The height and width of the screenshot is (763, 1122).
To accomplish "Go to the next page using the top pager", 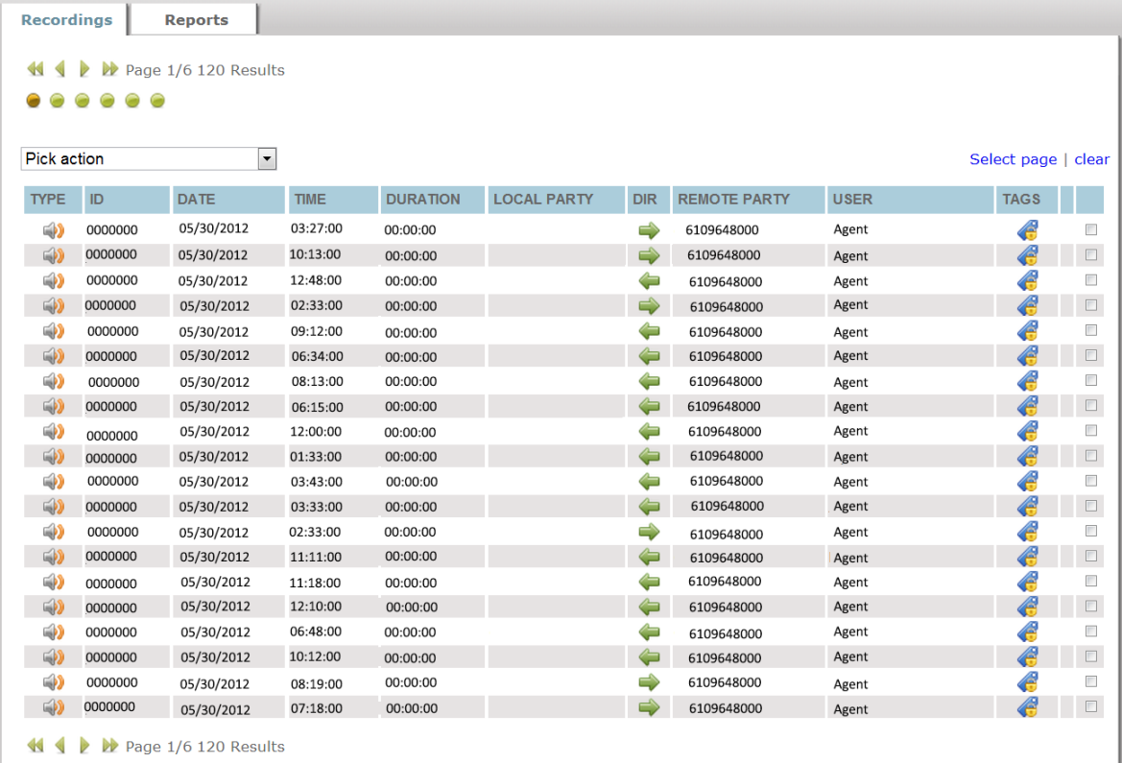I will point(84,69).
